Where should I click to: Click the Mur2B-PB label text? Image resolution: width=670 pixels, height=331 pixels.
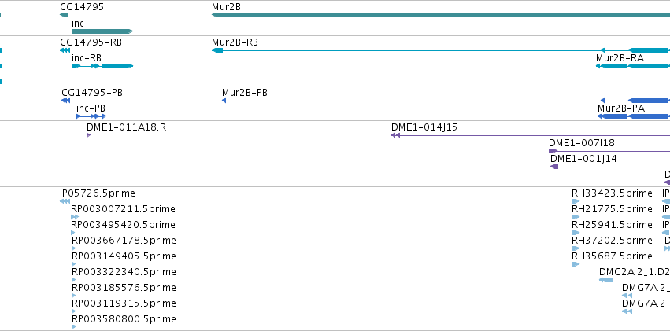245,93
